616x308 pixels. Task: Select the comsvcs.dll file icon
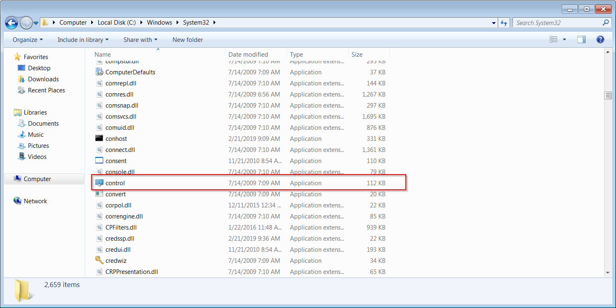click(99, 116)
